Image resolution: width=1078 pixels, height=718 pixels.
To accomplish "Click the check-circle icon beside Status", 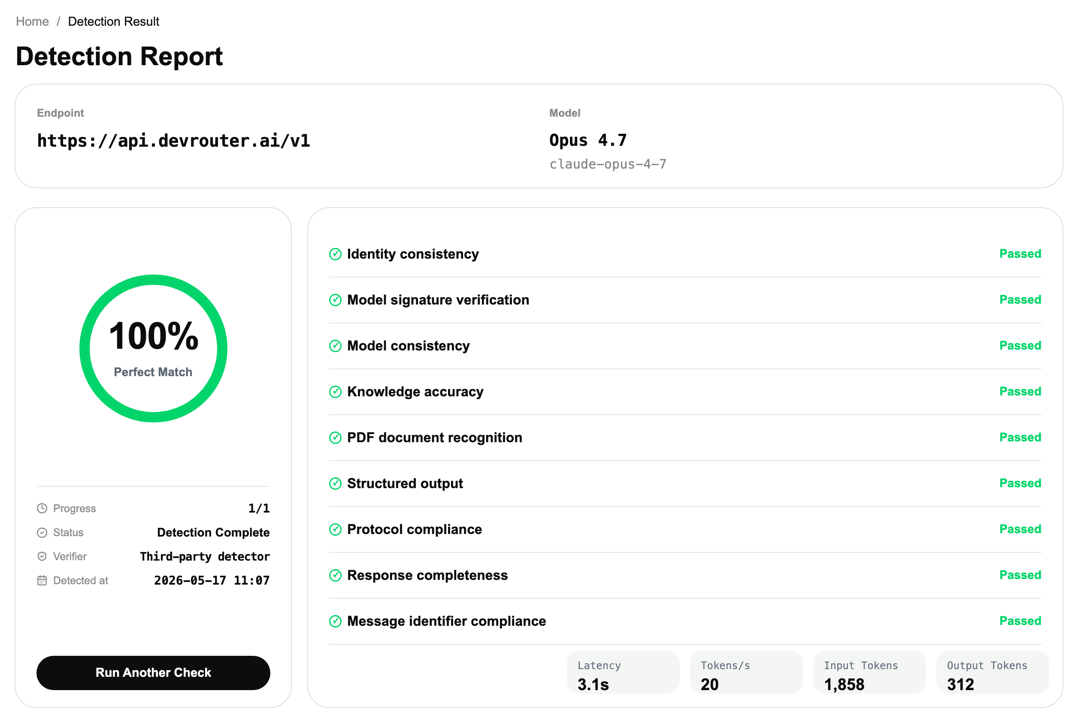I will coord(42,533).
